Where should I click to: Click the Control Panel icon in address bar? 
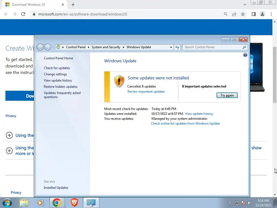(x=58, y=47)
